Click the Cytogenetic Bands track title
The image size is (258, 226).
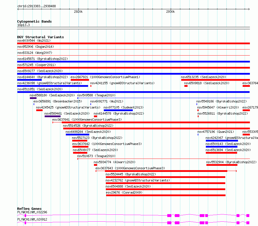(x=34, y=21)
